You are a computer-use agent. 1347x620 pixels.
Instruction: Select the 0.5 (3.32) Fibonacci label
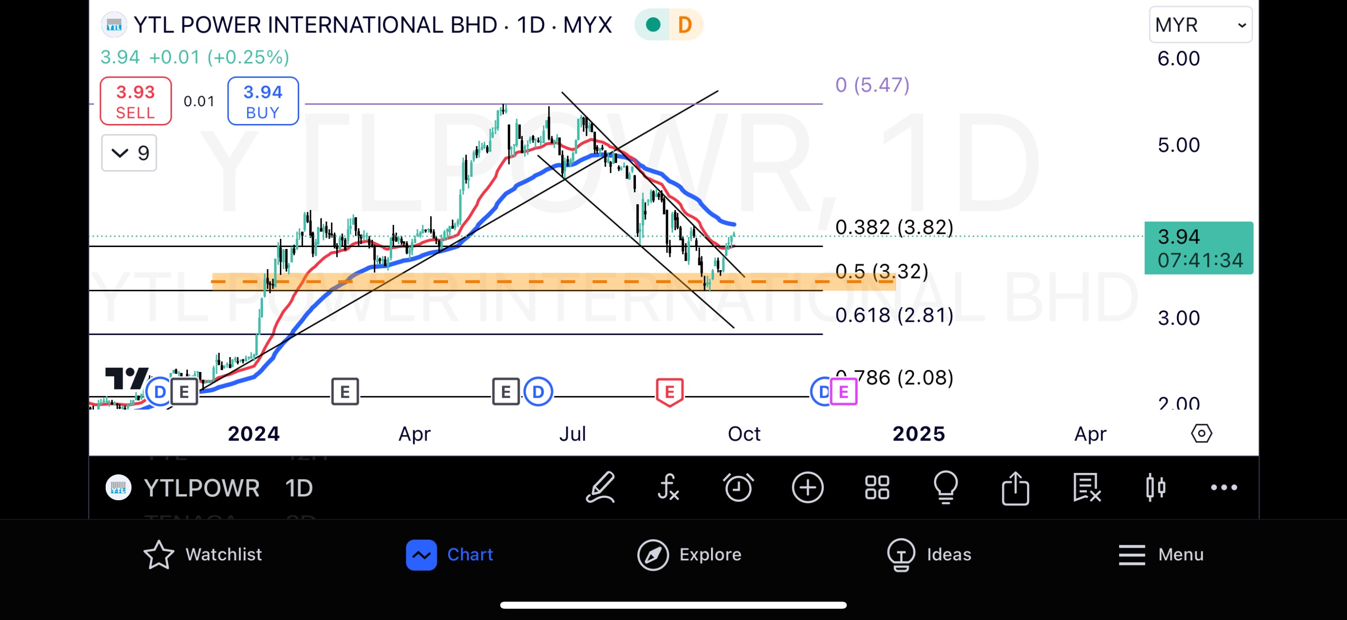(882, 271)
